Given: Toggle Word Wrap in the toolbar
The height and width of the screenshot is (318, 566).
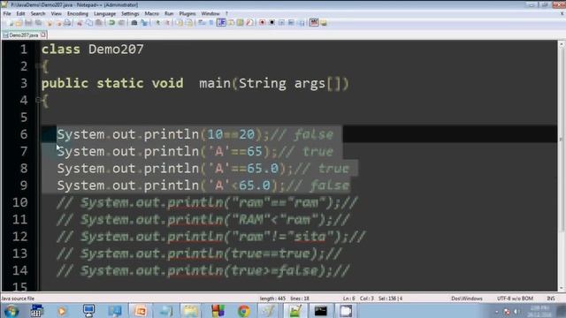Looking at the screenshot, I should (x=202, y=23).
